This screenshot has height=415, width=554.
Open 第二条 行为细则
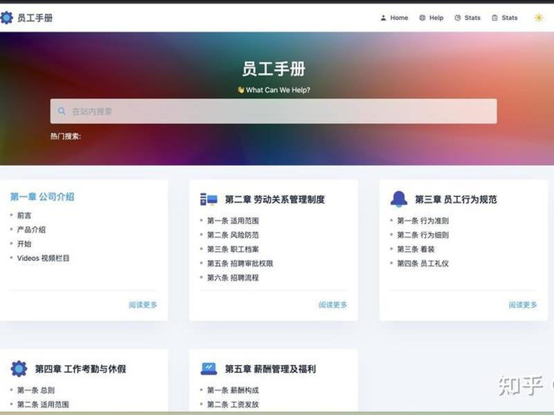tap(423, 235)
